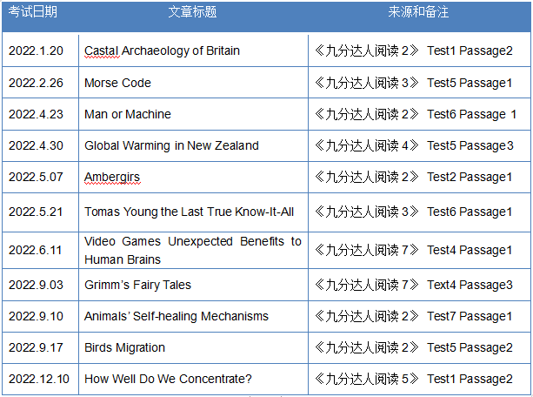Select the 文章标题 column header

pos(192,12)
